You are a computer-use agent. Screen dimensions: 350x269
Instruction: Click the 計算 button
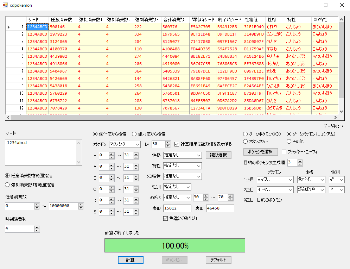tap(131, 260)
